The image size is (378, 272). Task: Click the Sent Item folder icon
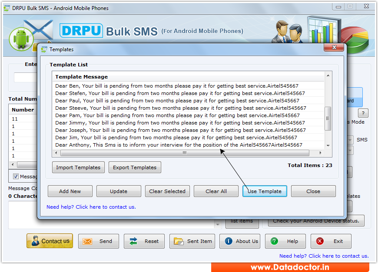(179, 241)
